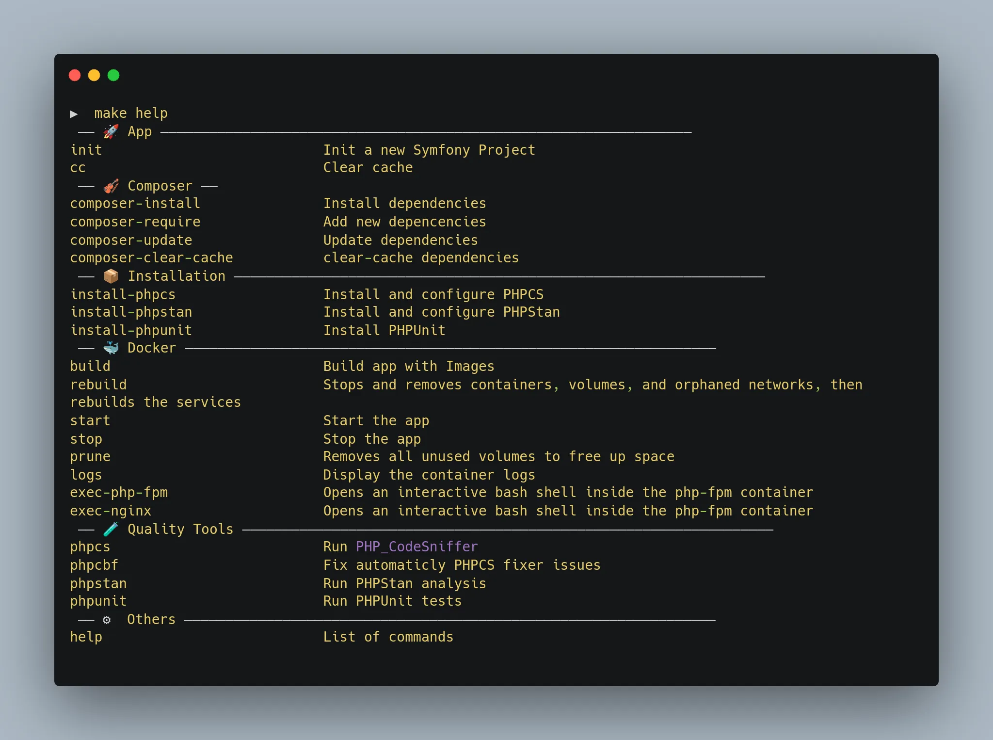993x740 pixels.
Task: Click the 'help' command name
Action: pyautogui.click(x=86, y=637)
